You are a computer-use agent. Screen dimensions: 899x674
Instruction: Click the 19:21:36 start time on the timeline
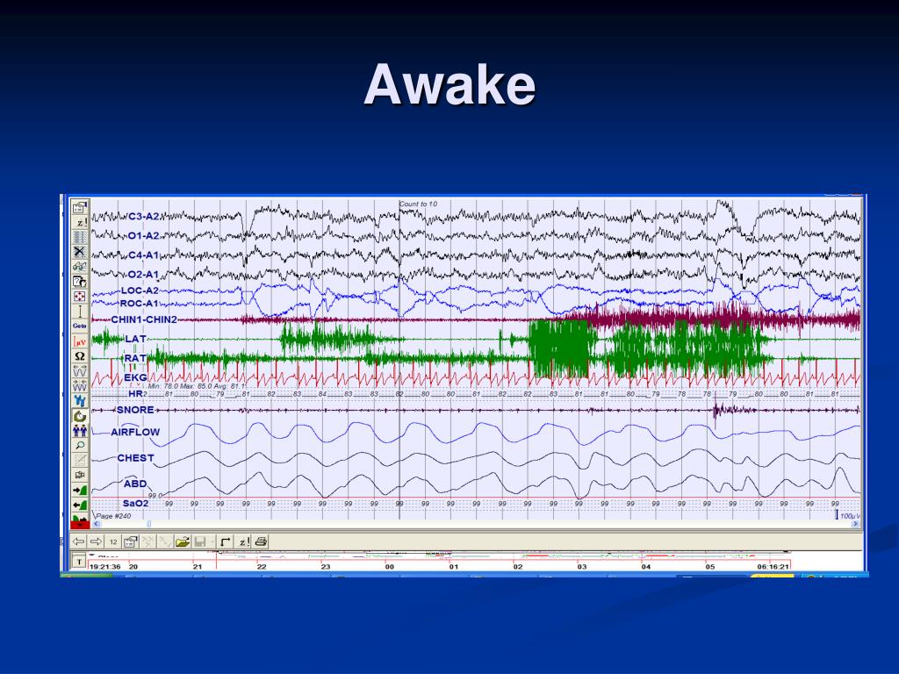(105, 566)
